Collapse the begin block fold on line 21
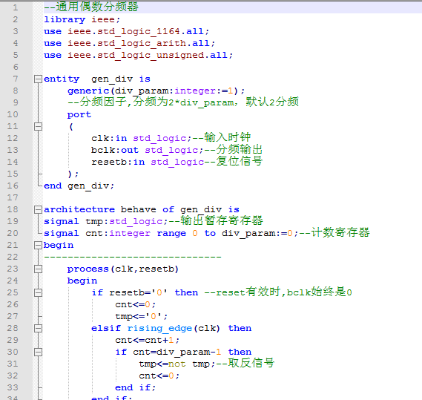This screenshot has height=400, width=422. tap(39, 245)
